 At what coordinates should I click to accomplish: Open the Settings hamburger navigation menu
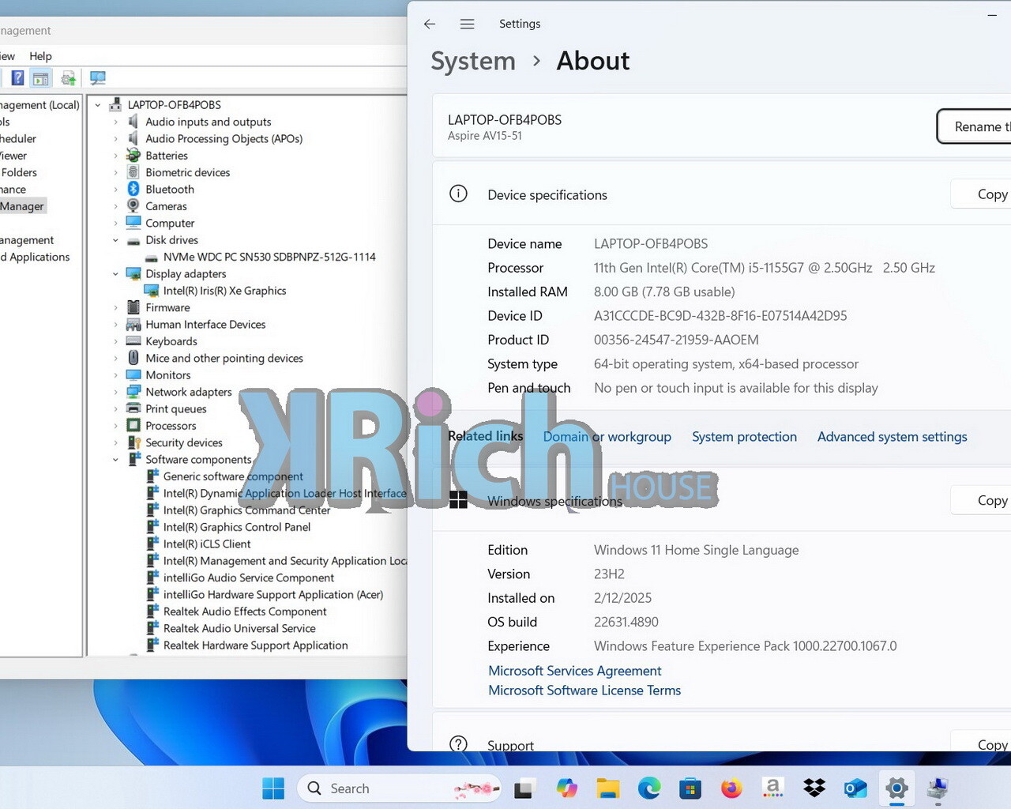[468, 24]
